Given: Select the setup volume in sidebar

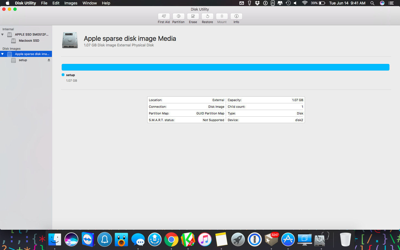Looking at the screenshot, I should 23,60.
